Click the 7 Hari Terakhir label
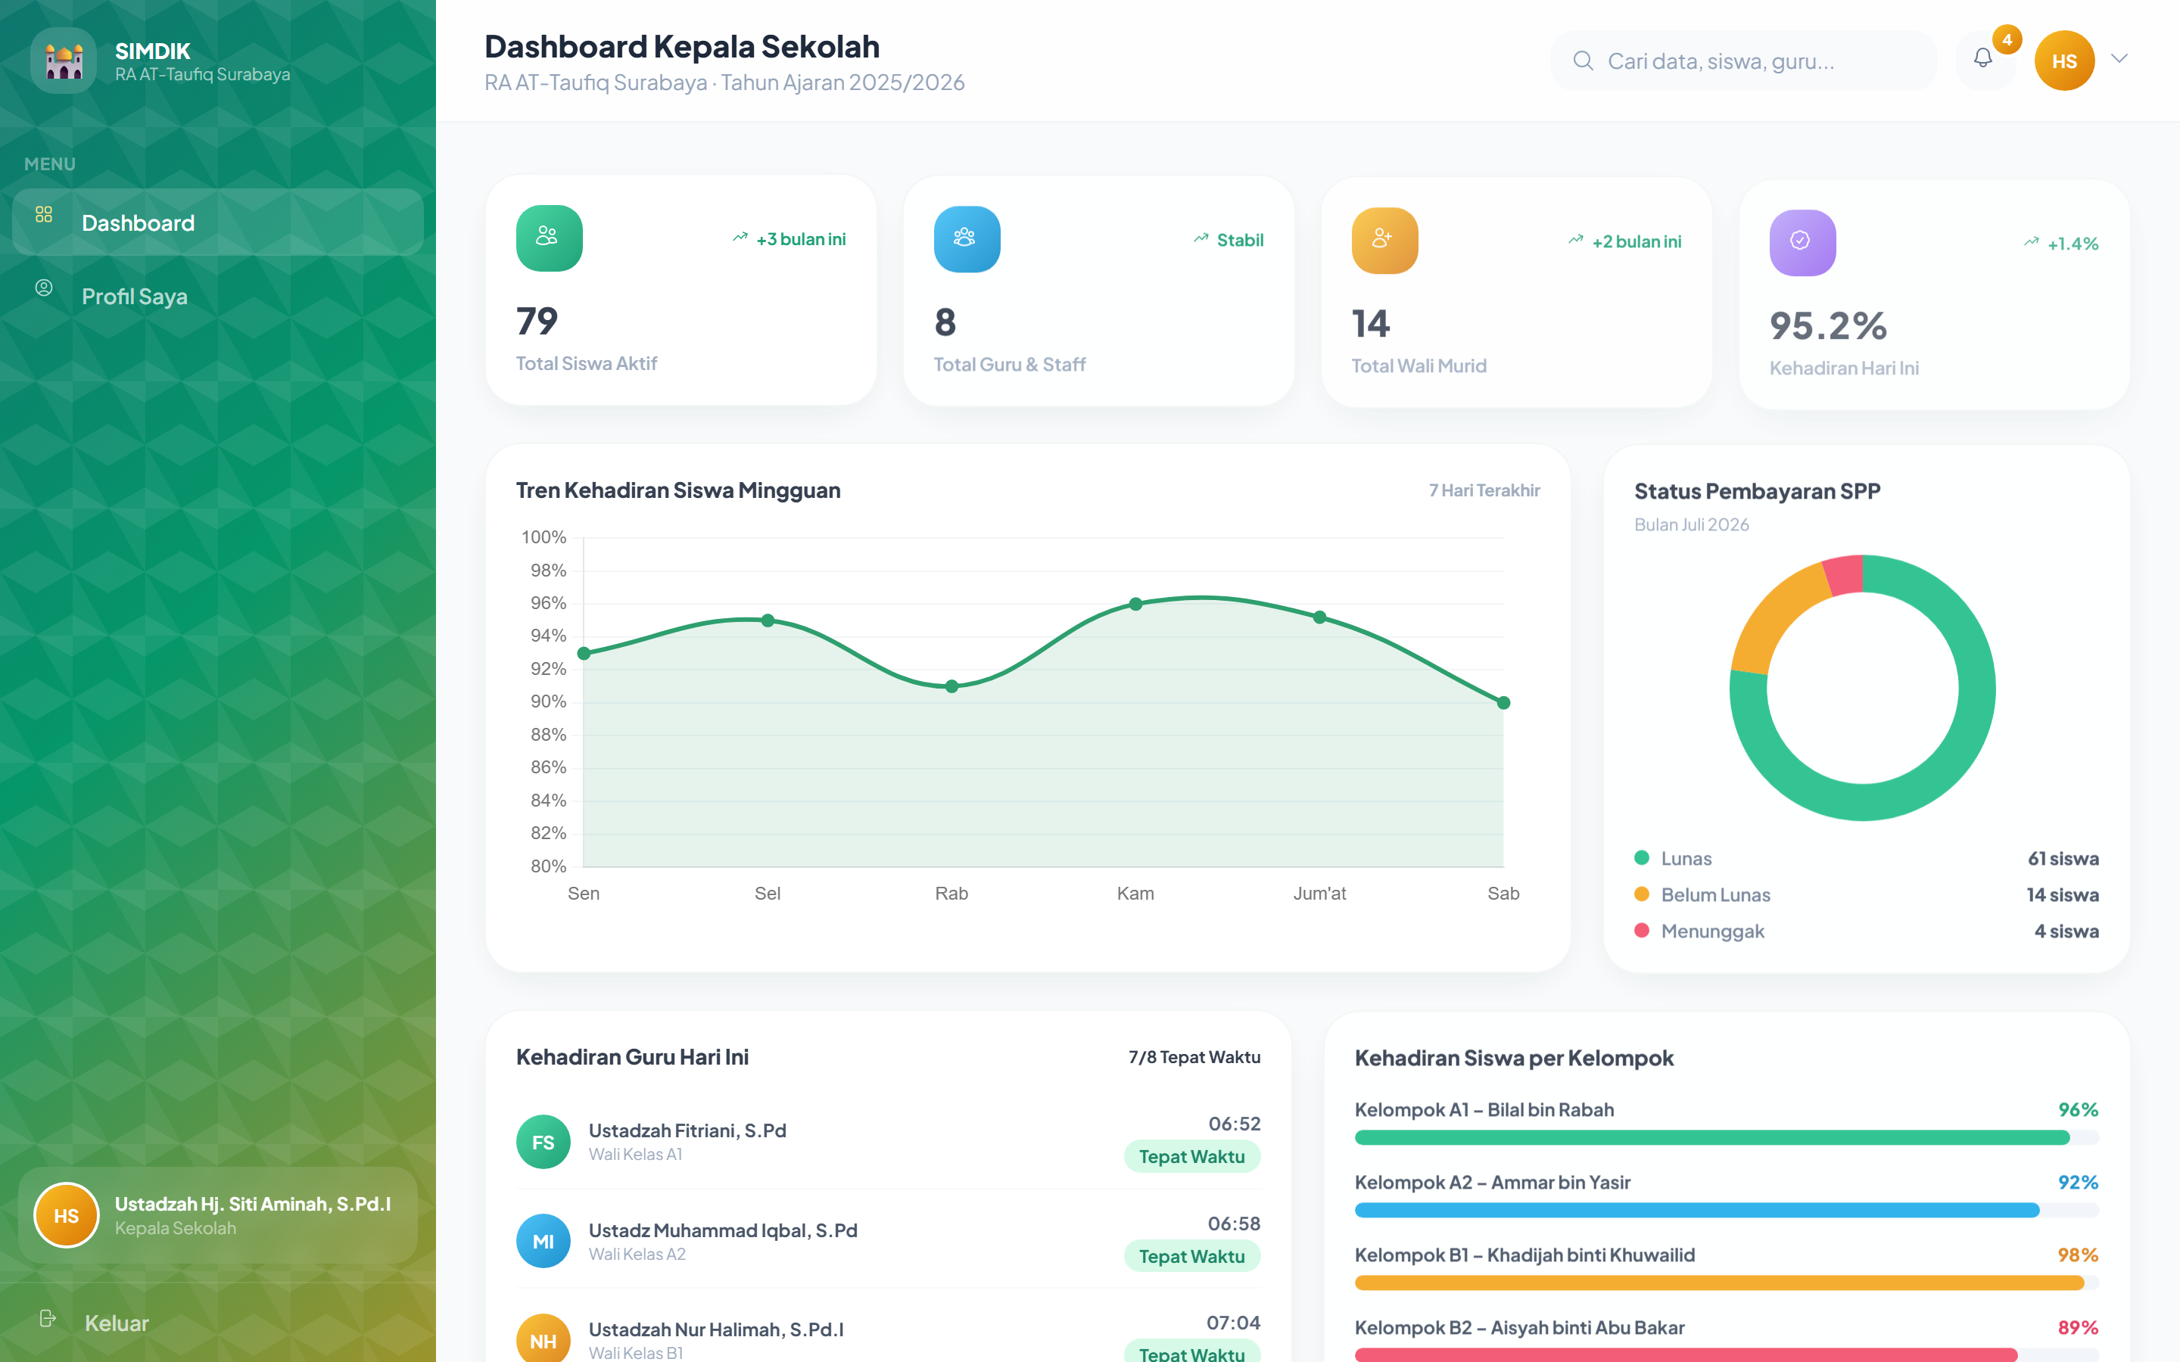This screenshot has width=2180, height=1362. coord(1484,490)
